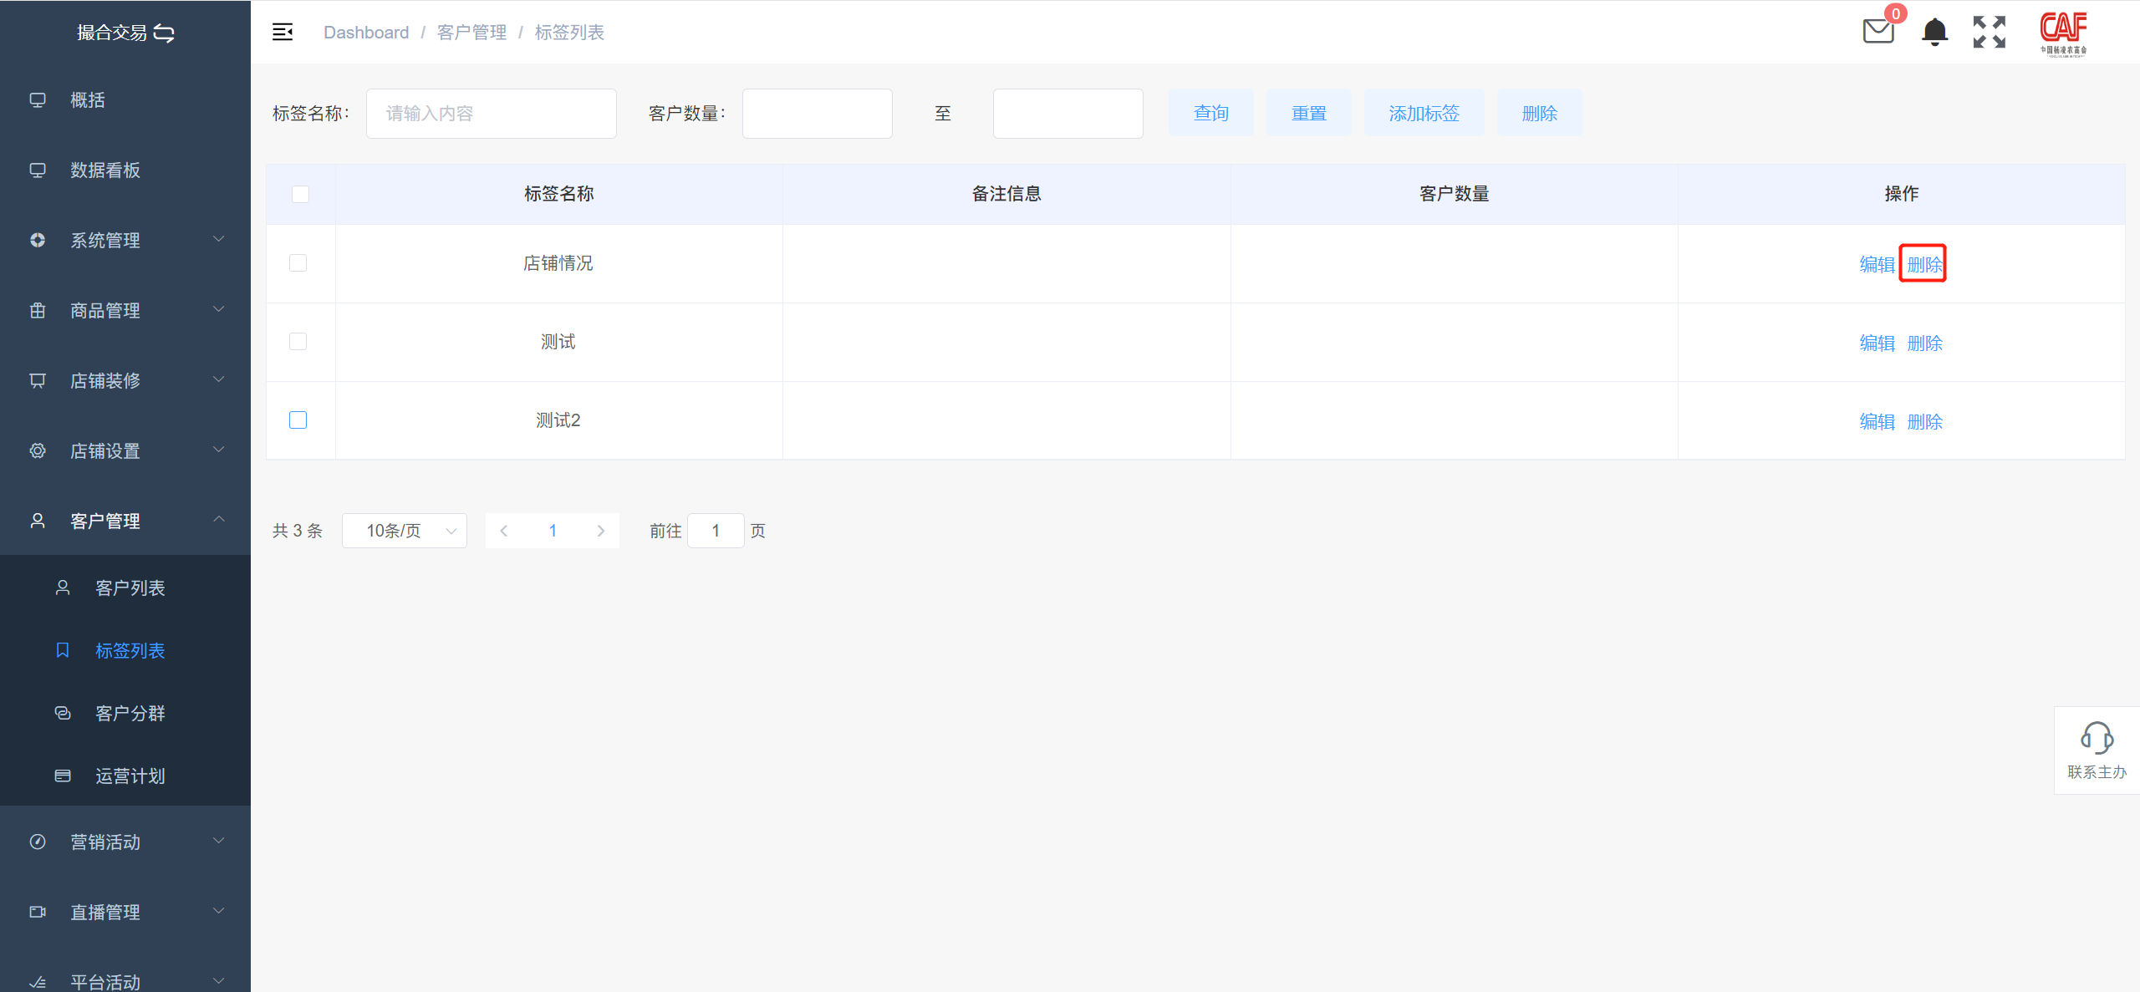This screenshot has width=2140, height=992.
Task: Expand the 商品管理 menu chevron
Action: point(219,310)
